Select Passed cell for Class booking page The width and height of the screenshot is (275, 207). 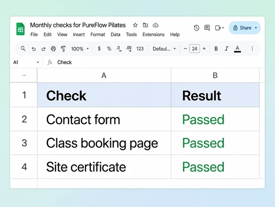click(215, 143)
